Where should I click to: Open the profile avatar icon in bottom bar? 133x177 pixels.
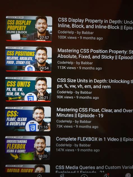point(128,175)
